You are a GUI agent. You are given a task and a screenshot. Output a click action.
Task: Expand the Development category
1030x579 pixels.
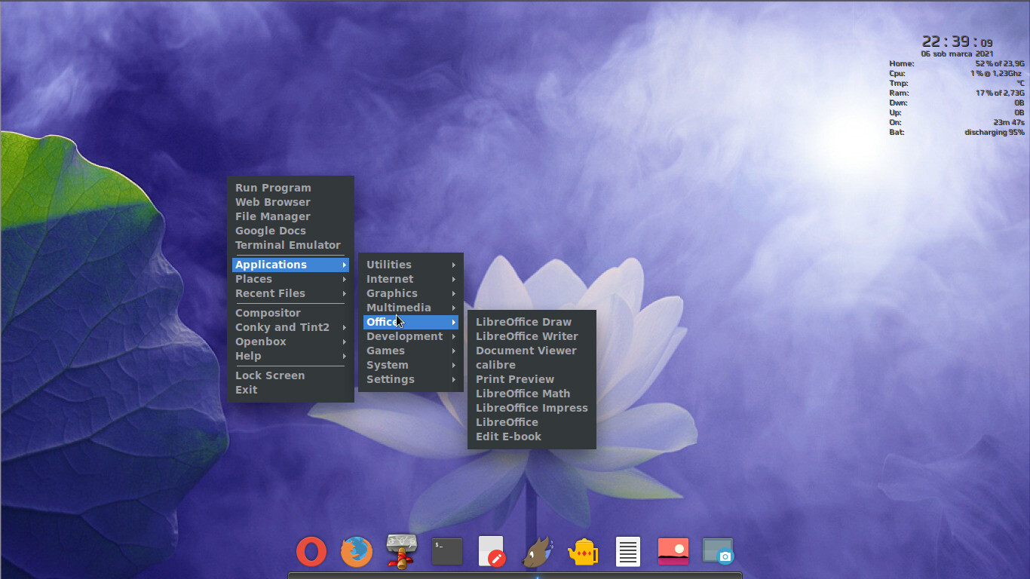click(x=411, y=336)
